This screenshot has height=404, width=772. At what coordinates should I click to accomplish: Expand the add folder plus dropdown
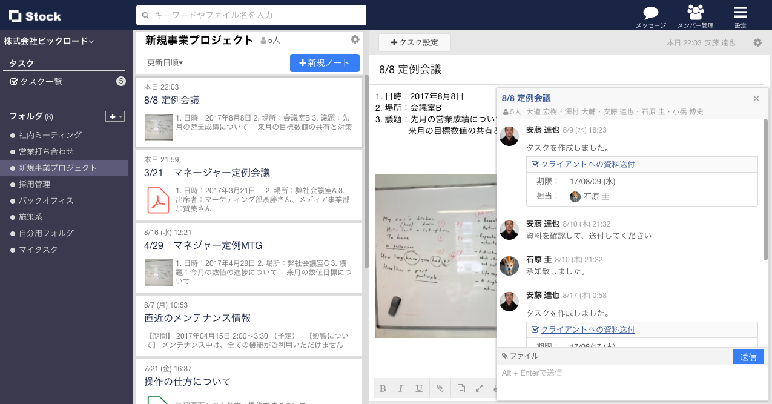(x=114, y=116)
